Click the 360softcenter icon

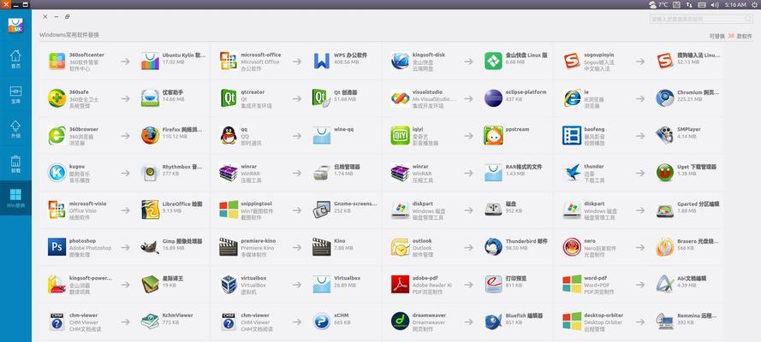tap(56, 61)
